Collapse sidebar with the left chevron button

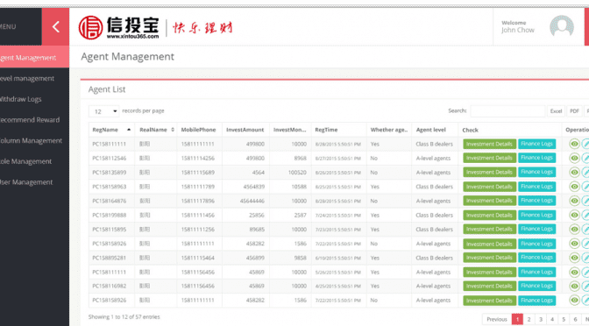pyautogui.click(x=55, y=26)
